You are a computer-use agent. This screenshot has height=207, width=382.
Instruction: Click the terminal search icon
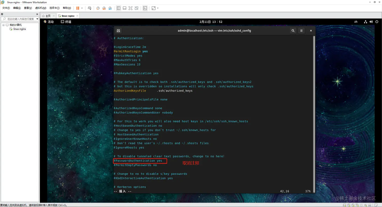(x=293, y=31)
